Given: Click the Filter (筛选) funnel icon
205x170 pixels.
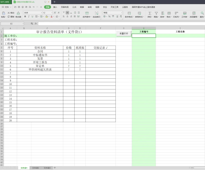Looking at the screenshot, I should 156,13.
